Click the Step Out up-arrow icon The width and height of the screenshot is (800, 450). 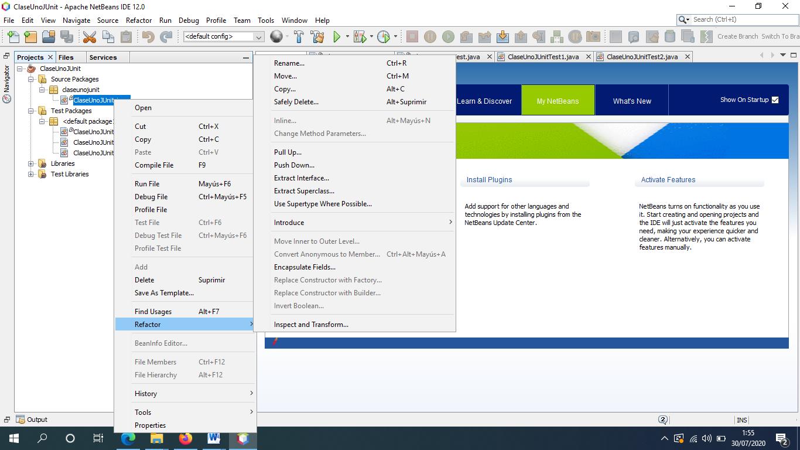point(521,36)
